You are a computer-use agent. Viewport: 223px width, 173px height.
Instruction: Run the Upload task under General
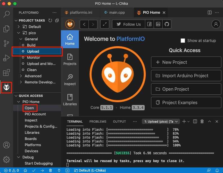point(33,51)
